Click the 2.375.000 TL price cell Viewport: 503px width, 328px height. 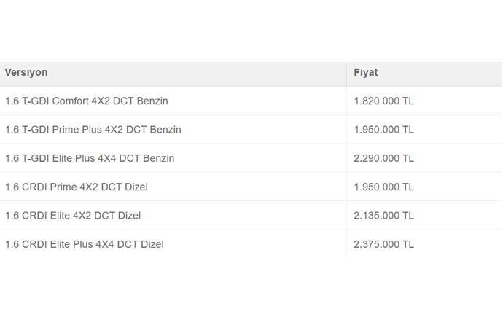tap(383, 244)
